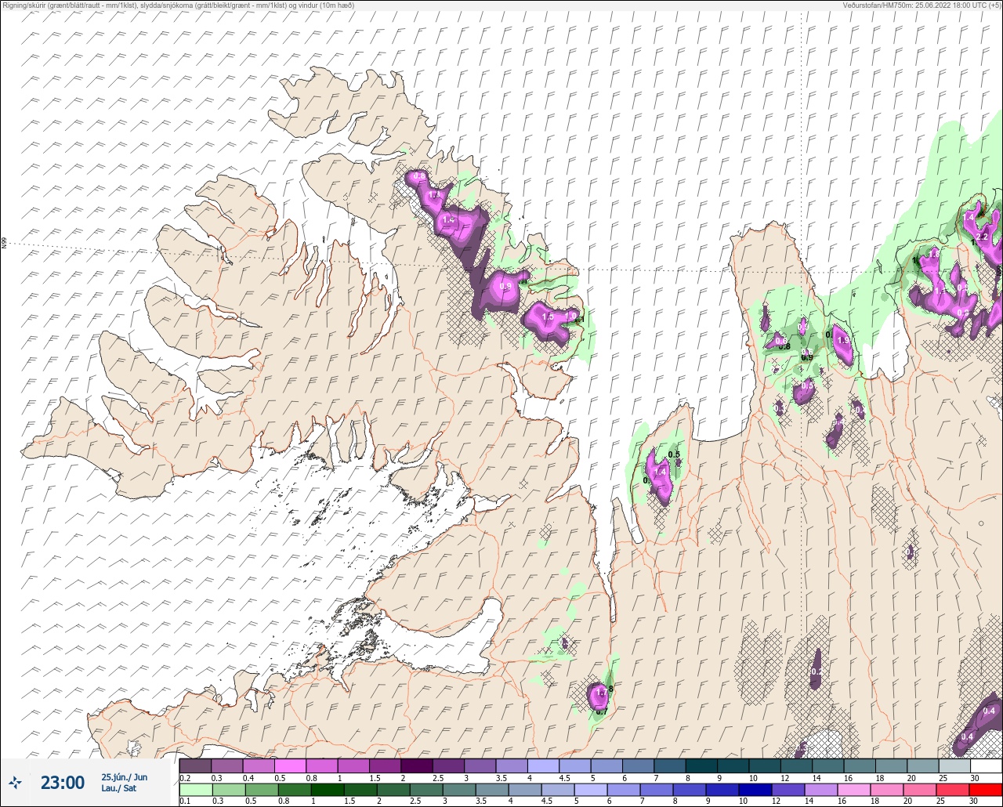Screen dimensions: 1003x807
Task: Pick the dark purple 0.2 snow legend swatch
Action: pyautogui.click(x=195, y=765)
